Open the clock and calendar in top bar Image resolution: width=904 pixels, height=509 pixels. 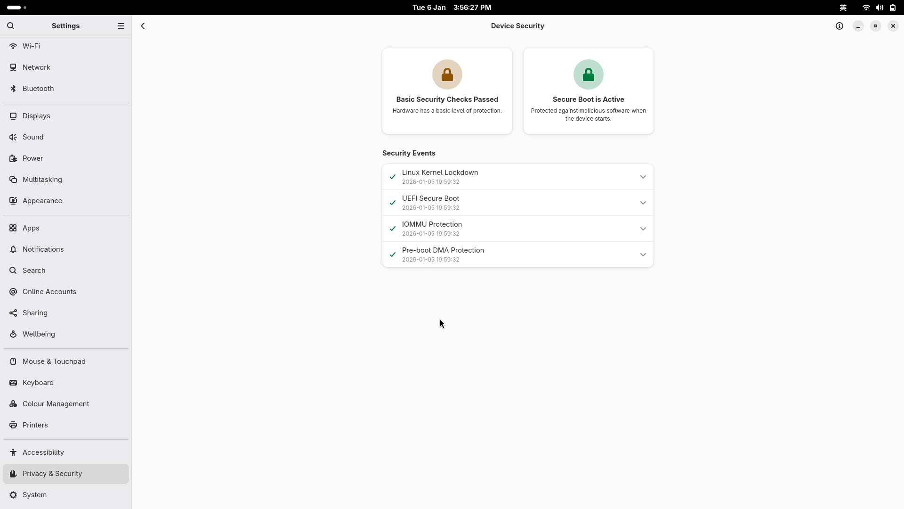452,8
